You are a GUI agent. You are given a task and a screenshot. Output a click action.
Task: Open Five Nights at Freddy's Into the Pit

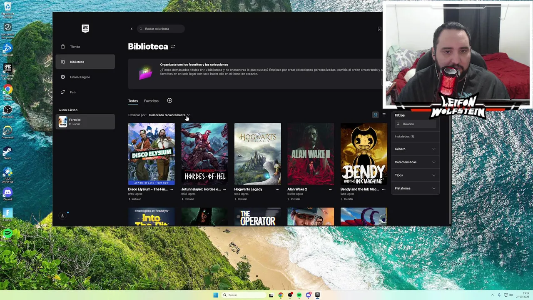click(151, 217)
